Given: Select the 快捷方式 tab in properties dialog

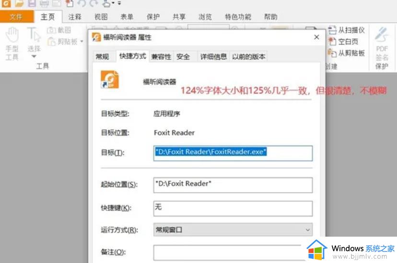Looking at the screenshot, I should coord(133,56).
